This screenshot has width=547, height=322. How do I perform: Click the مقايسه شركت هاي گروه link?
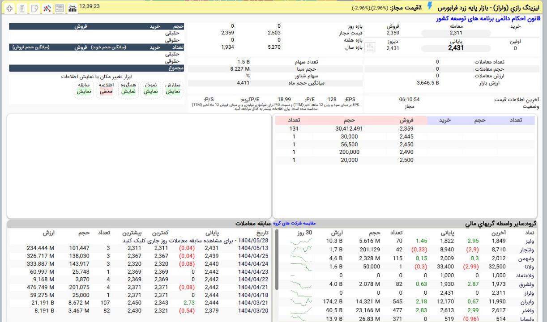click(x=295, y=224)
